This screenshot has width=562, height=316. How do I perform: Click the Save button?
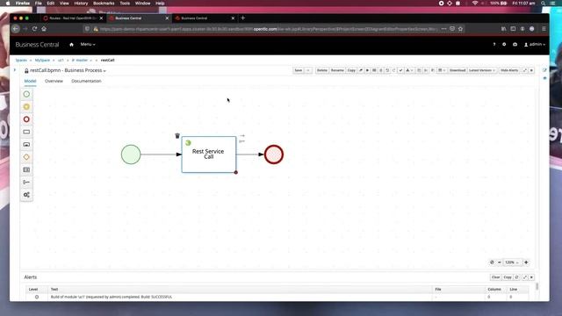pyautogui.click(x=299, y=70)
